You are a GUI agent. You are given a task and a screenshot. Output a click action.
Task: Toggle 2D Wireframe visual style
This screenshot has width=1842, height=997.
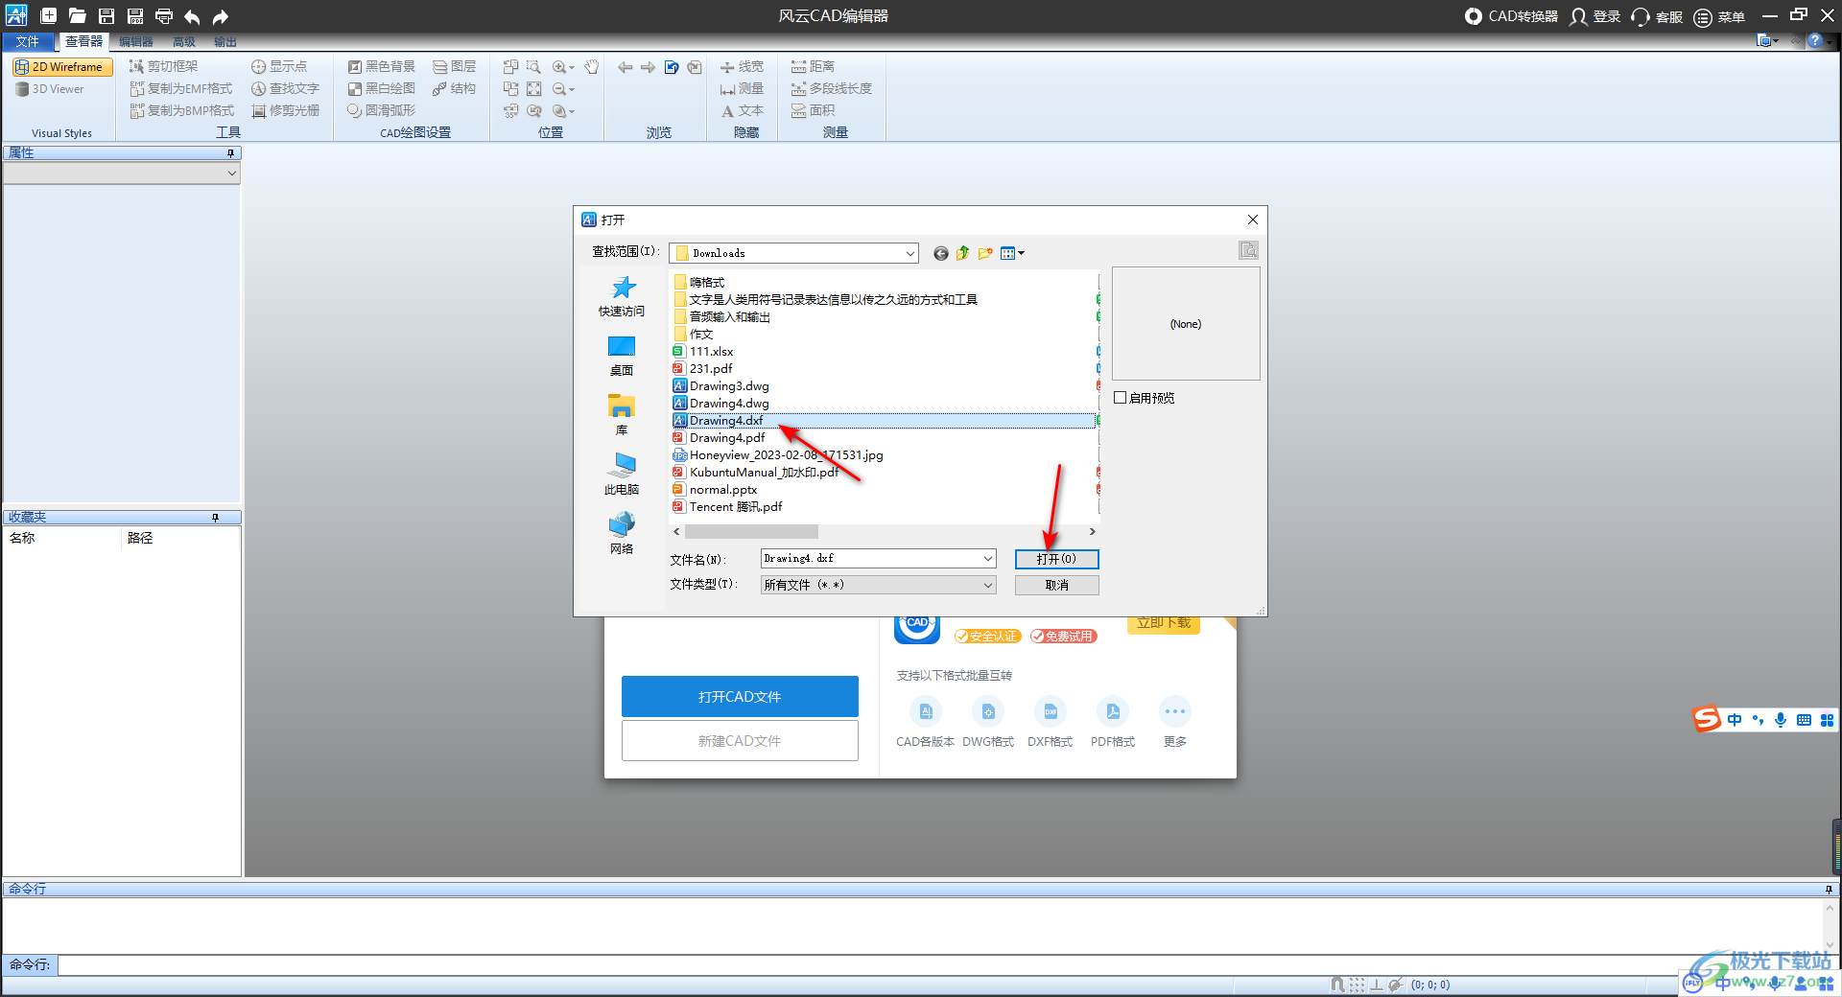pos(62,67)
